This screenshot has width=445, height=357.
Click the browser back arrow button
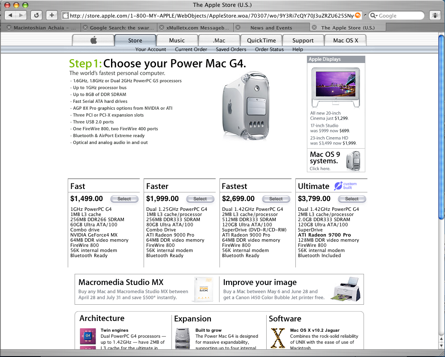[11, 15]
